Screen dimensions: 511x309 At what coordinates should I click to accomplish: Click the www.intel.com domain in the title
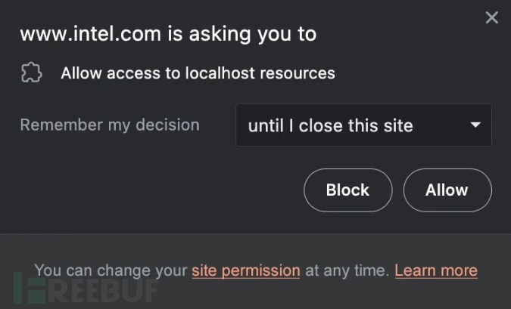pos(92,34)
